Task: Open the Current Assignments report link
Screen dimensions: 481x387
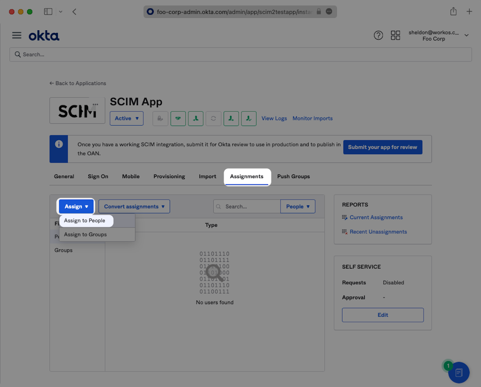Action: point(376,217)
